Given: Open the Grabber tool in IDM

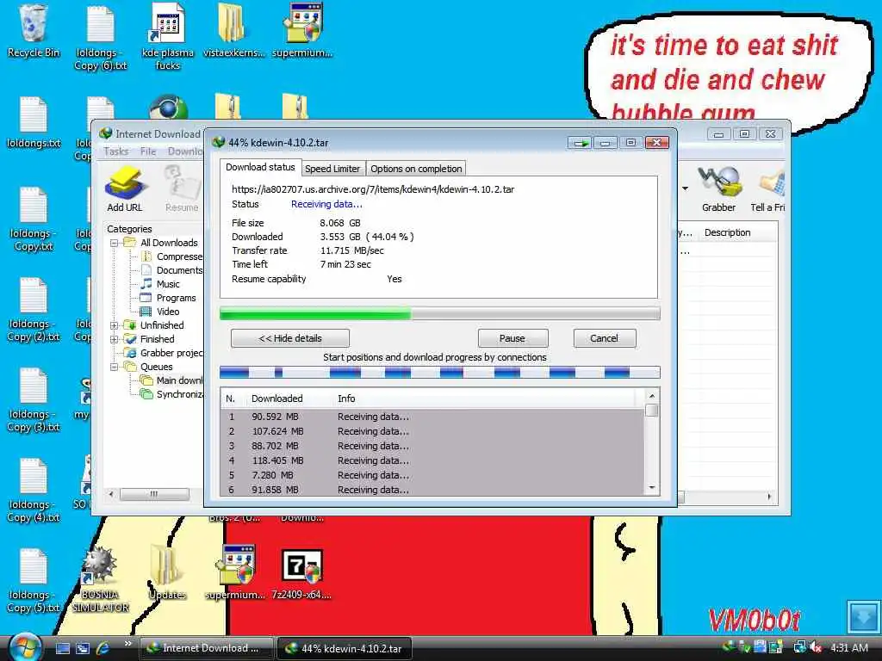Looking at the screenshot, I should [x=718, y=189].
